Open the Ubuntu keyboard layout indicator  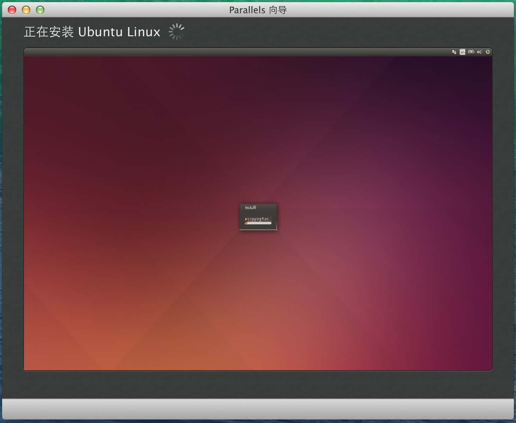462,52
